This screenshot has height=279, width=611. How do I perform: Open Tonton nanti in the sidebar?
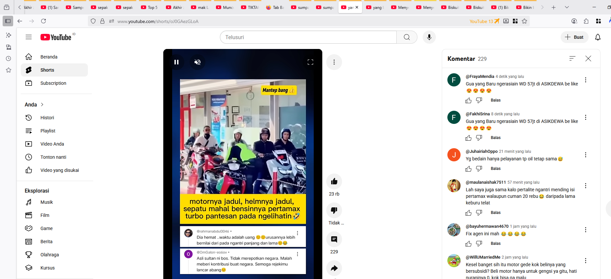click(x=54, y=157)
